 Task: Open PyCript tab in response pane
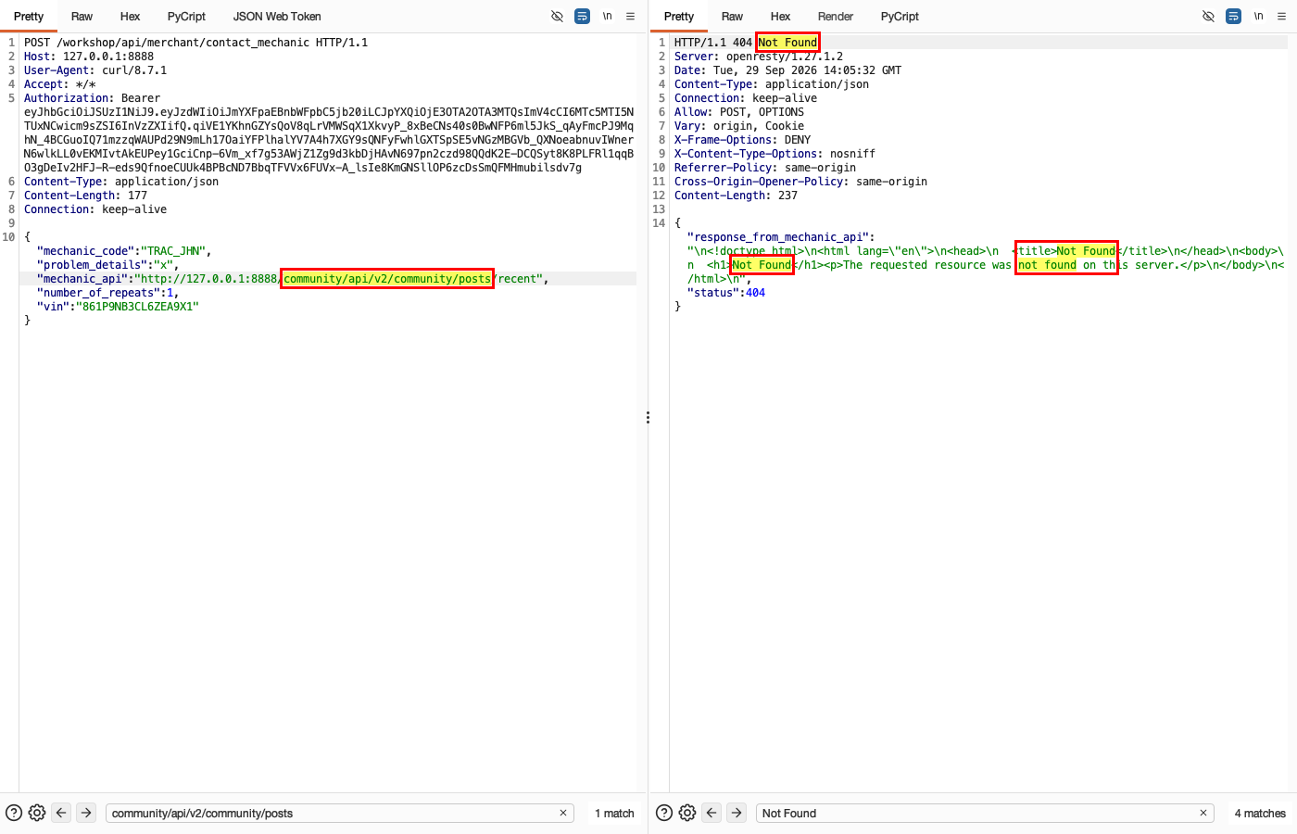tap(900, 16)
